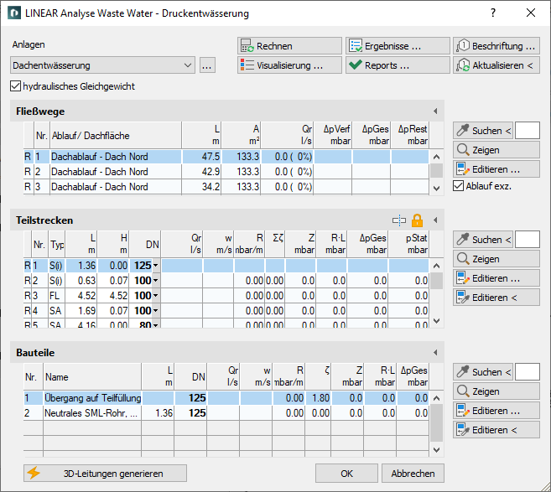Click the Abbrechen cancel button
Screen dimensions: 551x492
pyautogui.click(x=413, y=474)
